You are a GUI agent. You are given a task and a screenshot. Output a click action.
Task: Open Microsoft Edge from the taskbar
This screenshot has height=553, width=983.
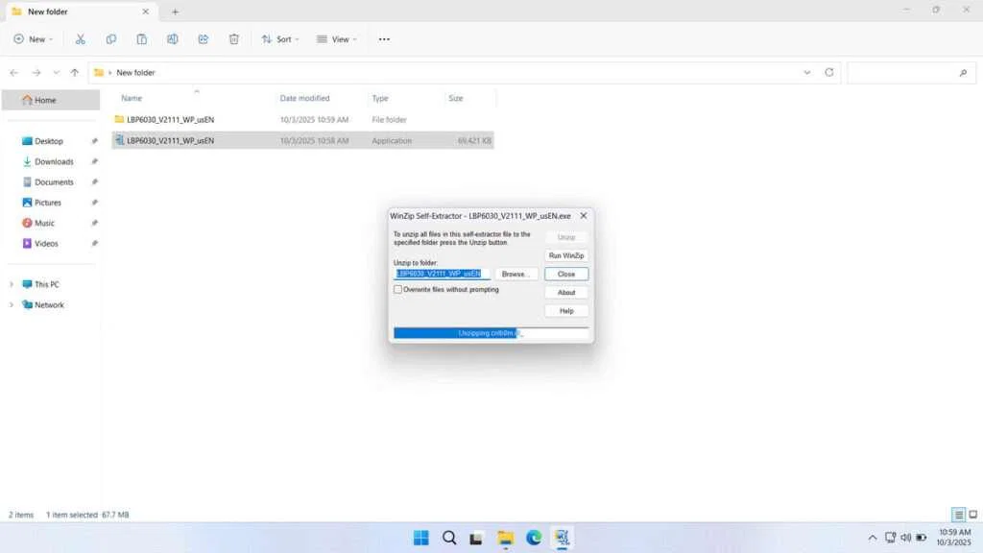pos(534,538)
